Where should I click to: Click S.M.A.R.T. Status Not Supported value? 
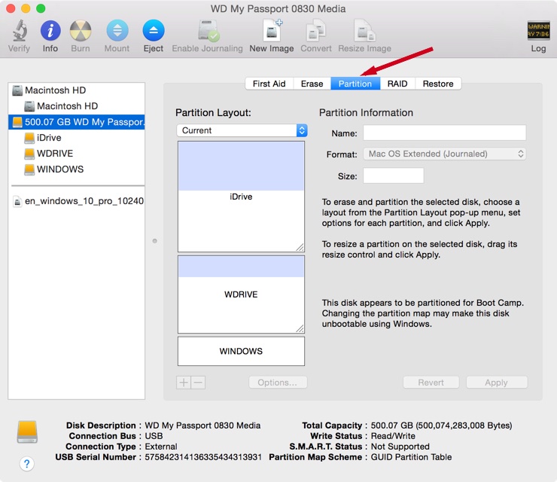click(x=400, y=447)
